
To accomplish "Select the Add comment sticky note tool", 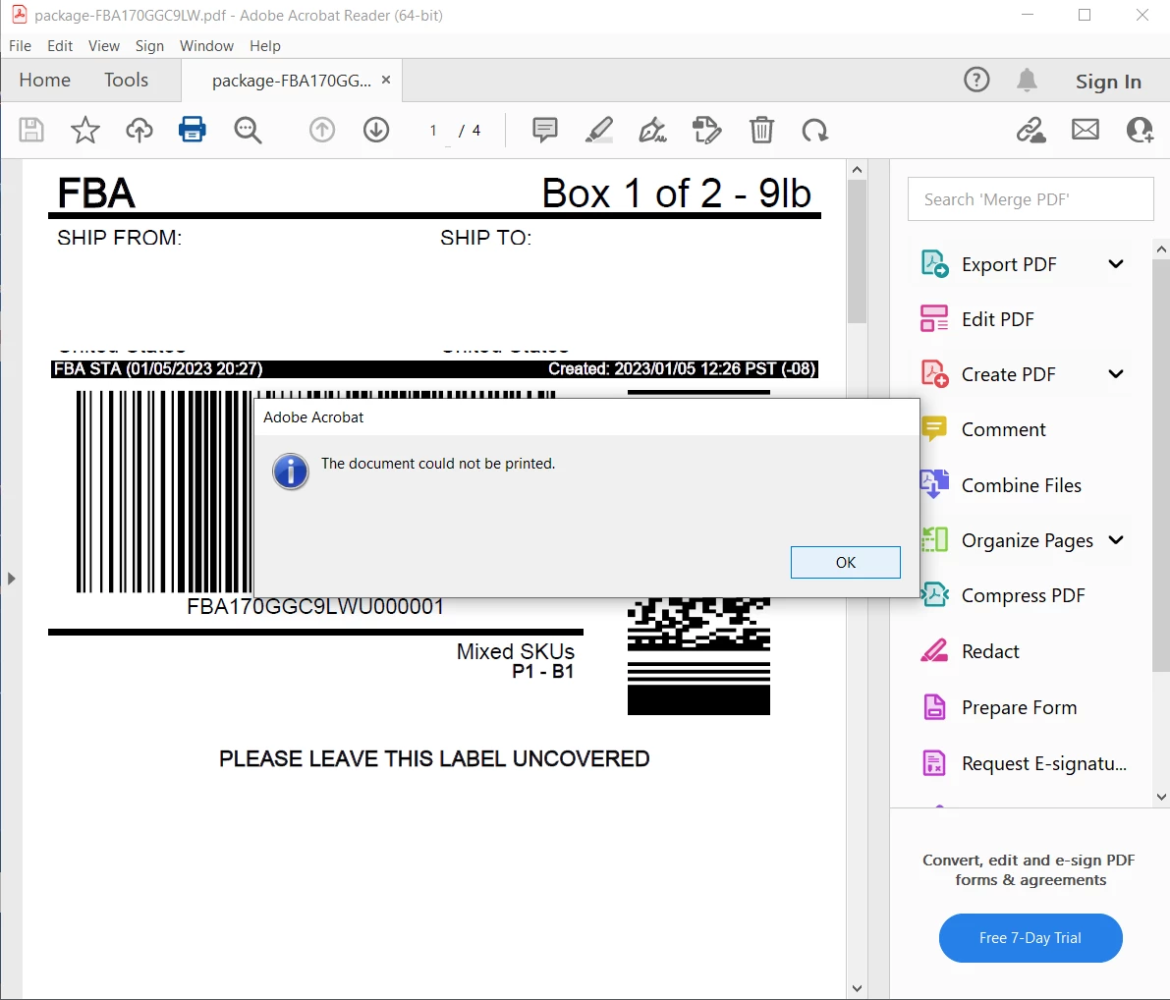I will tap(544, 130).
